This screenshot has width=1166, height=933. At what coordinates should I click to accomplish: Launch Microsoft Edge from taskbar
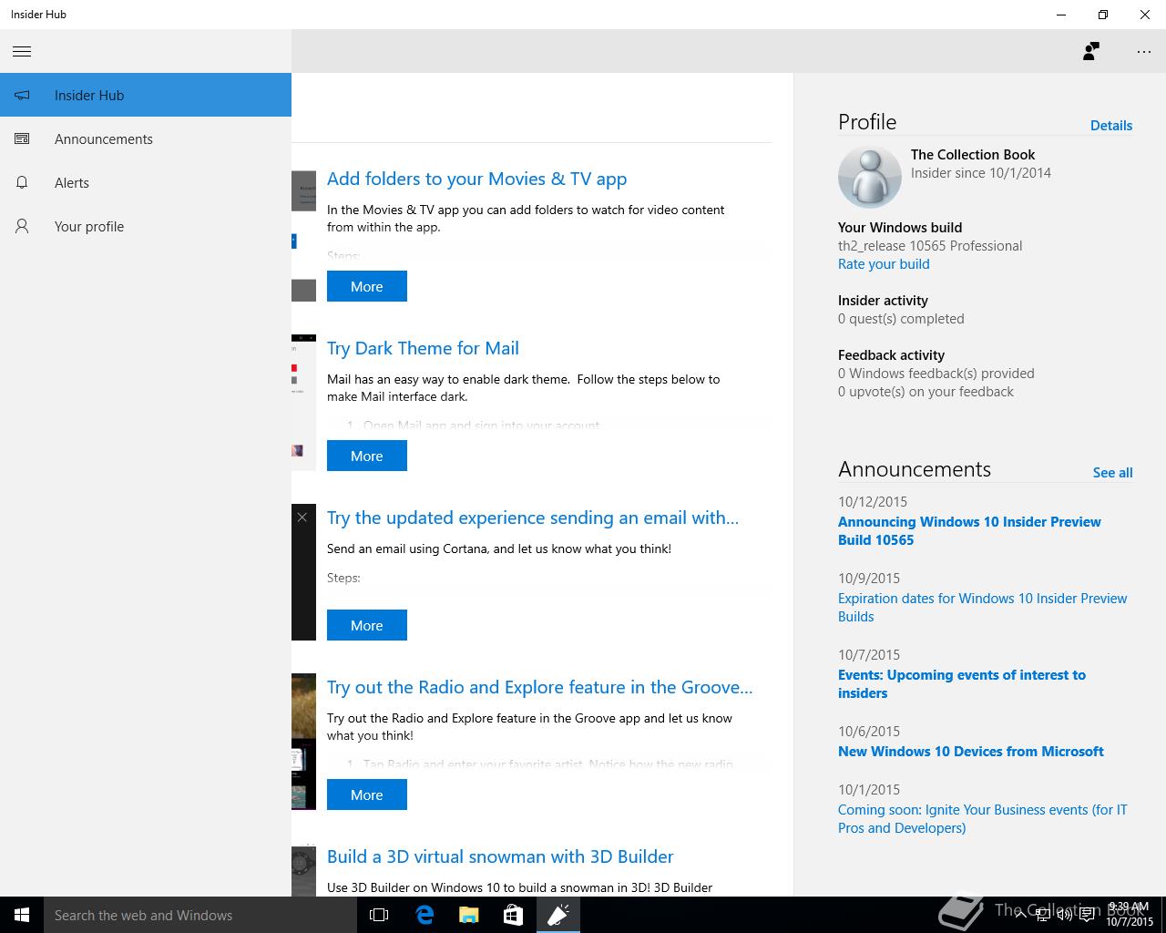click(x=424, y=915)
